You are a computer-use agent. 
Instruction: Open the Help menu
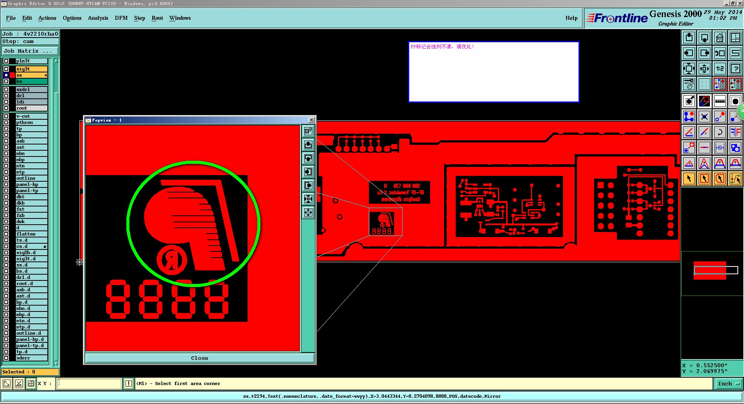point(571,18)
